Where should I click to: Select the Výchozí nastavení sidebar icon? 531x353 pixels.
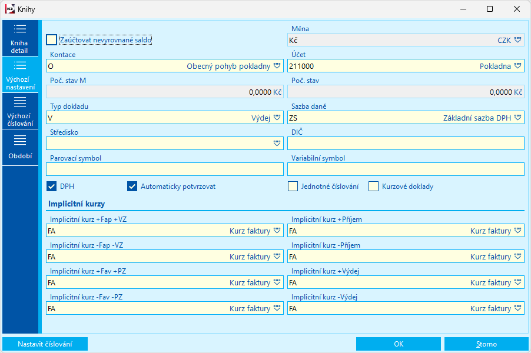coord(20,65)
